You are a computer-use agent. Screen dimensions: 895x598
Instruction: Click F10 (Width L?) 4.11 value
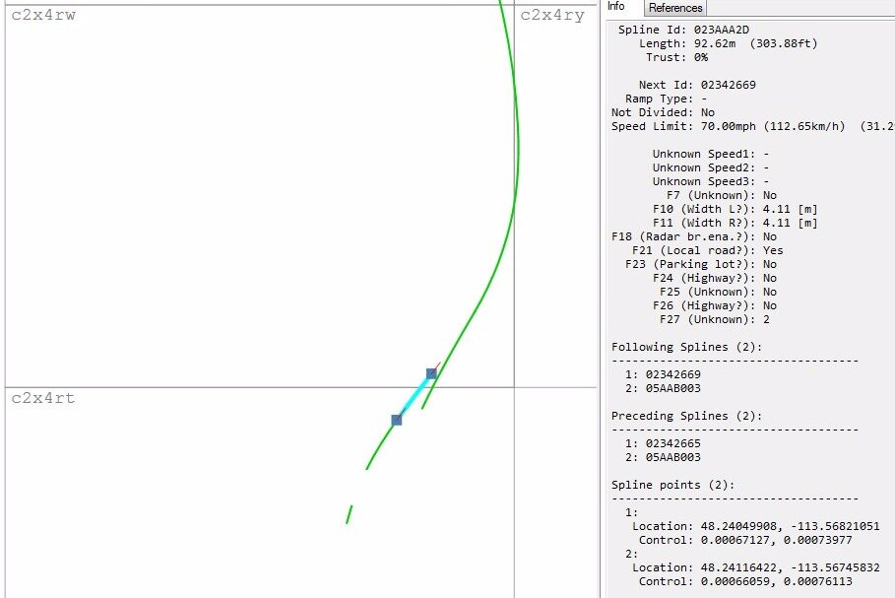coord(790,209)
